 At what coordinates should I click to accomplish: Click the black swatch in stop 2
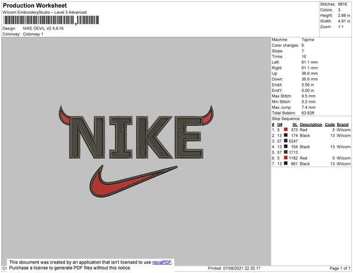click(285, 135)
